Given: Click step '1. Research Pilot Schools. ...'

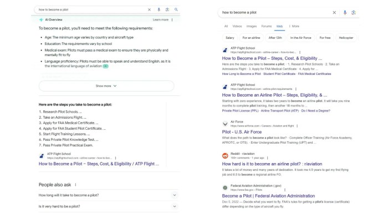Looking at the screenshot, I should 60,111.
